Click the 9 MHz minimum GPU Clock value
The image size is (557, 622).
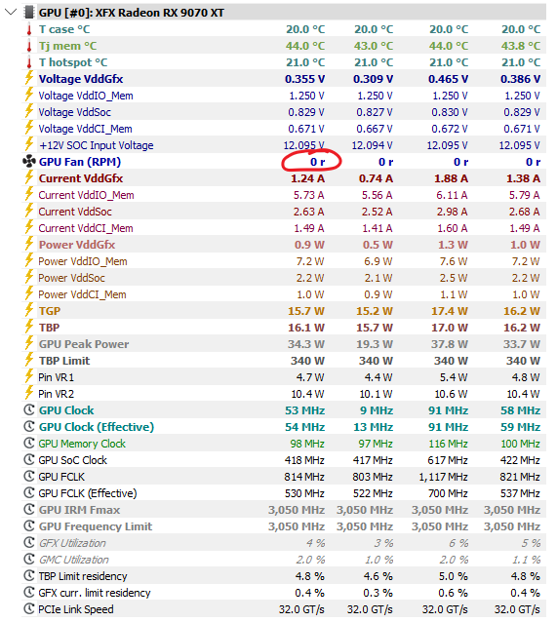point(377,410)
